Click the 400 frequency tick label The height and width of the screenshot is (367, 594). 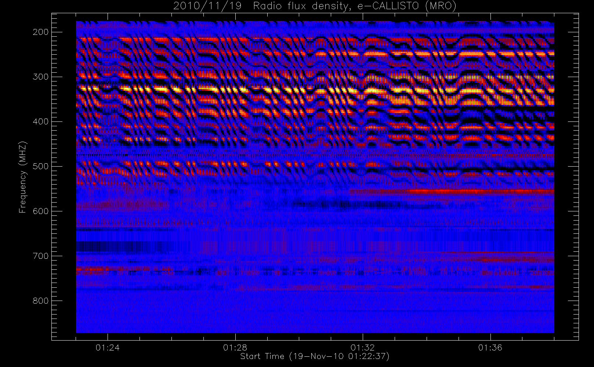pos(41,121)
